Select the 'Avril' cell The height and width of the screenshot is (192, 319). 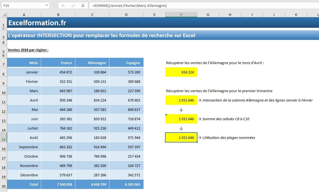pos(24,100)
